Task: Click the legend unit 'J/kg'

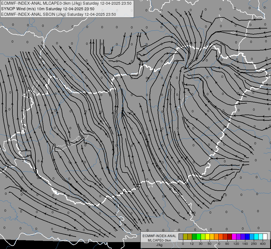Action: click(x=159, y=245)
